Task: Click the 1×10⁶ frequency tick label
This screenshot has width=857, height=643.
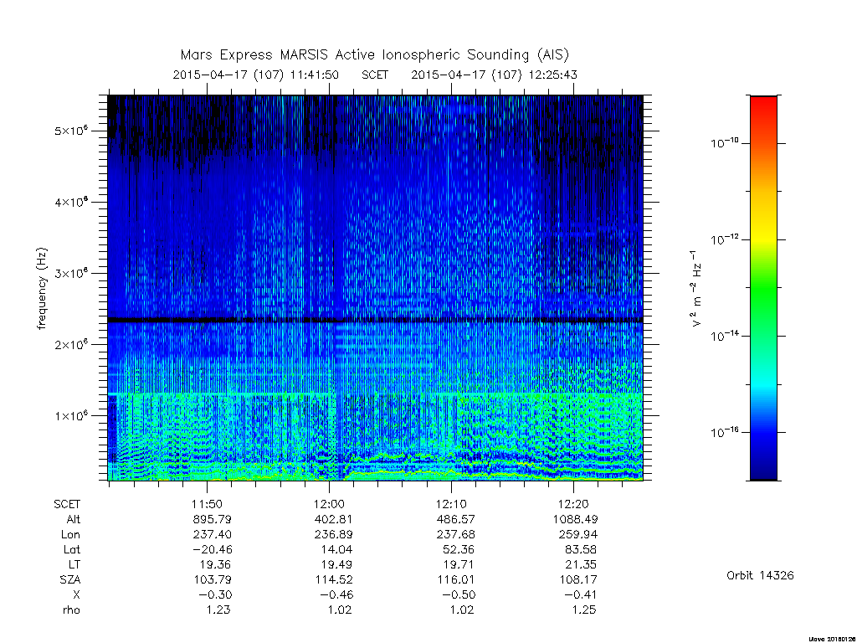Action: 71,415
